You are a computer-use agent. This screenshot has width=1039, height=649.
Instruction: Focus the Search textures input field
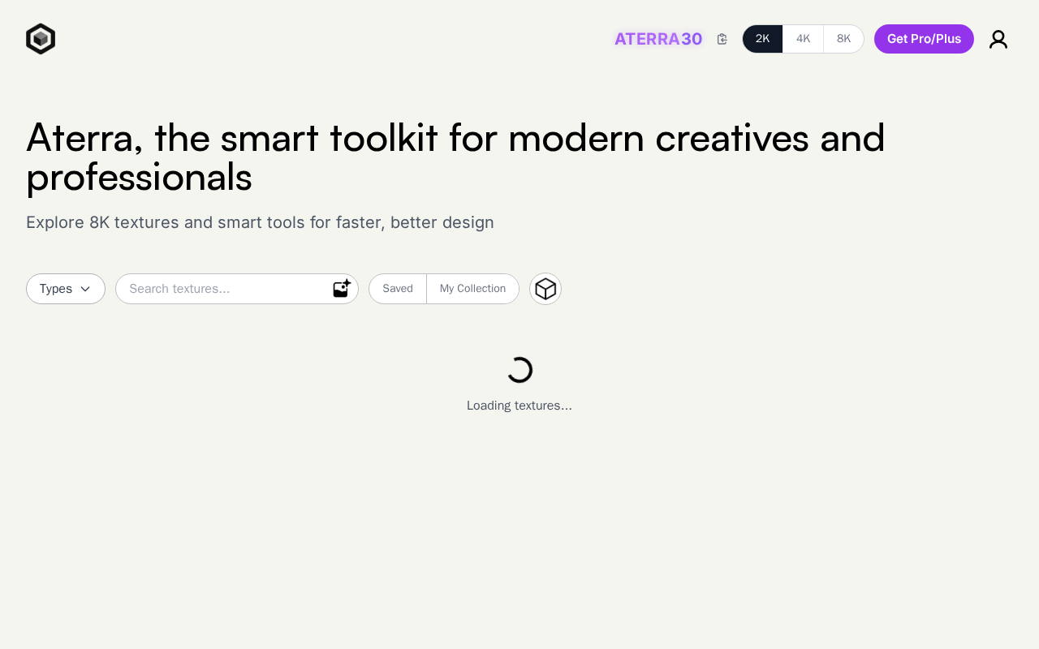pyautogui.click(x=223, y=289)
